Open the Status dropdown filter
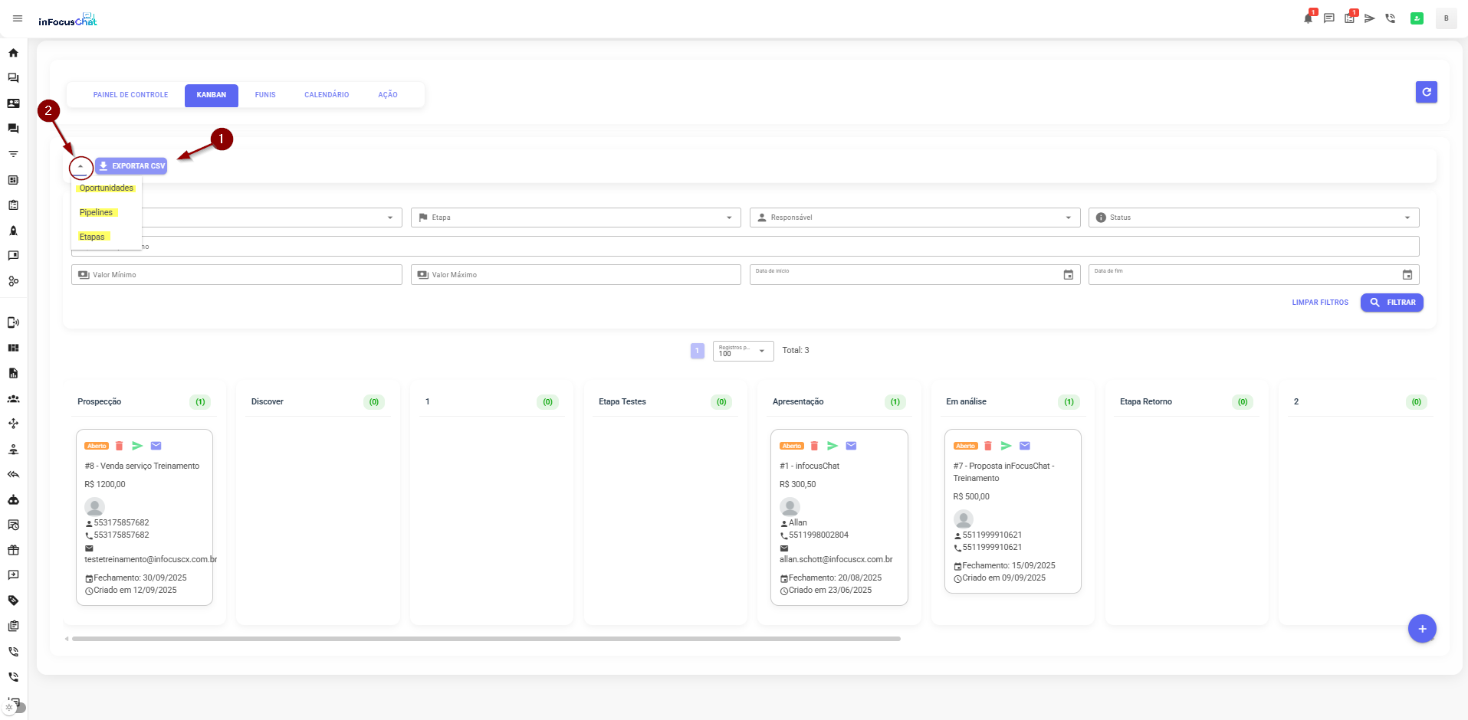Image resolution: width=1468 pixels, height=720 pixels. tap(1253, 218)
